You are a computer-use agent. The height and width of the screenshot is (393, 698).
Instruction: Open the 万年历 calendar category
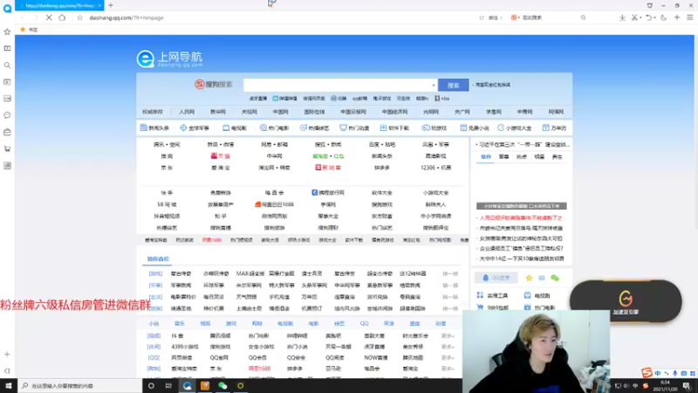coord(554,128)
